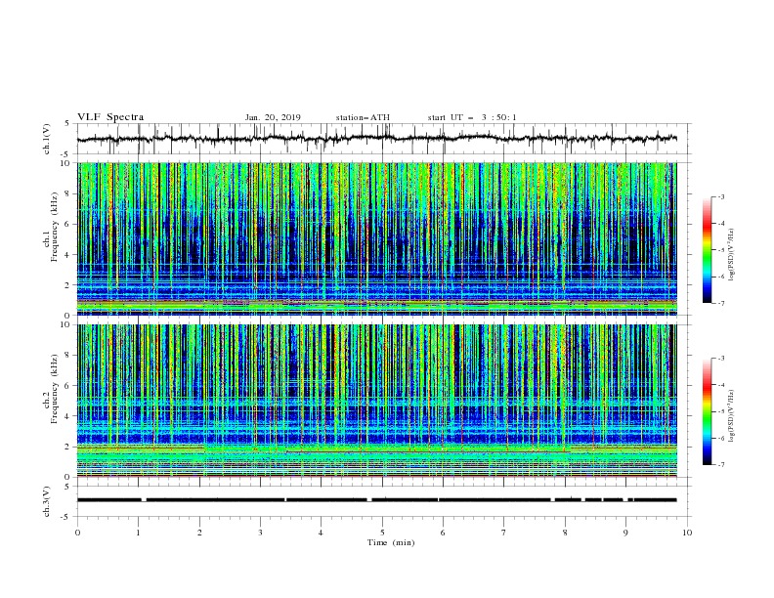The width and height of the screenshot is (774, 598).
Task: Click the lower PSD color scale bar
Action: coord(707,411)
